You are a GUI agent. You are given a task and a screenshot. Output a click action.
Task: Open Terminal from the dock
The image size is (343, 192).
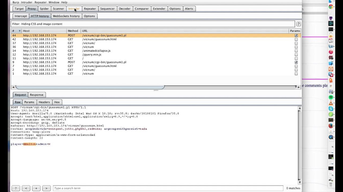click(331, 29)
